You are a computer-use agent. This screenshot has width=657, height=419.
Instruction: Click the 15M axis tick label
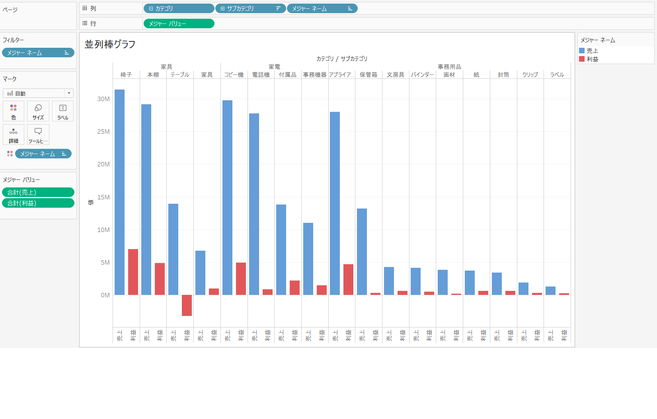[103, 197]
